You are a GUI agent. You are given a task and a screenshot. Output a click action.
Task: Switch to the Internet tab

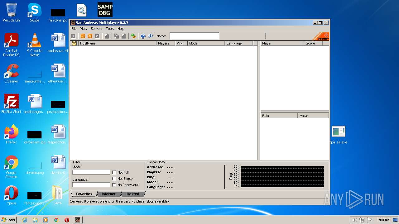coord(108,194)
